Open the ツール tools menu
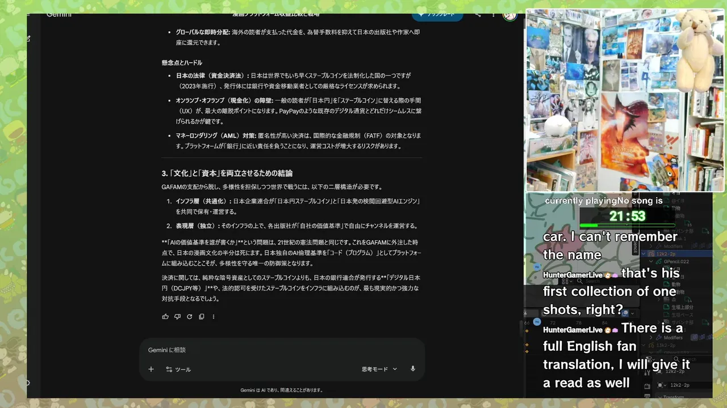This screenshot has height=408, width=727. coord(178,369)
